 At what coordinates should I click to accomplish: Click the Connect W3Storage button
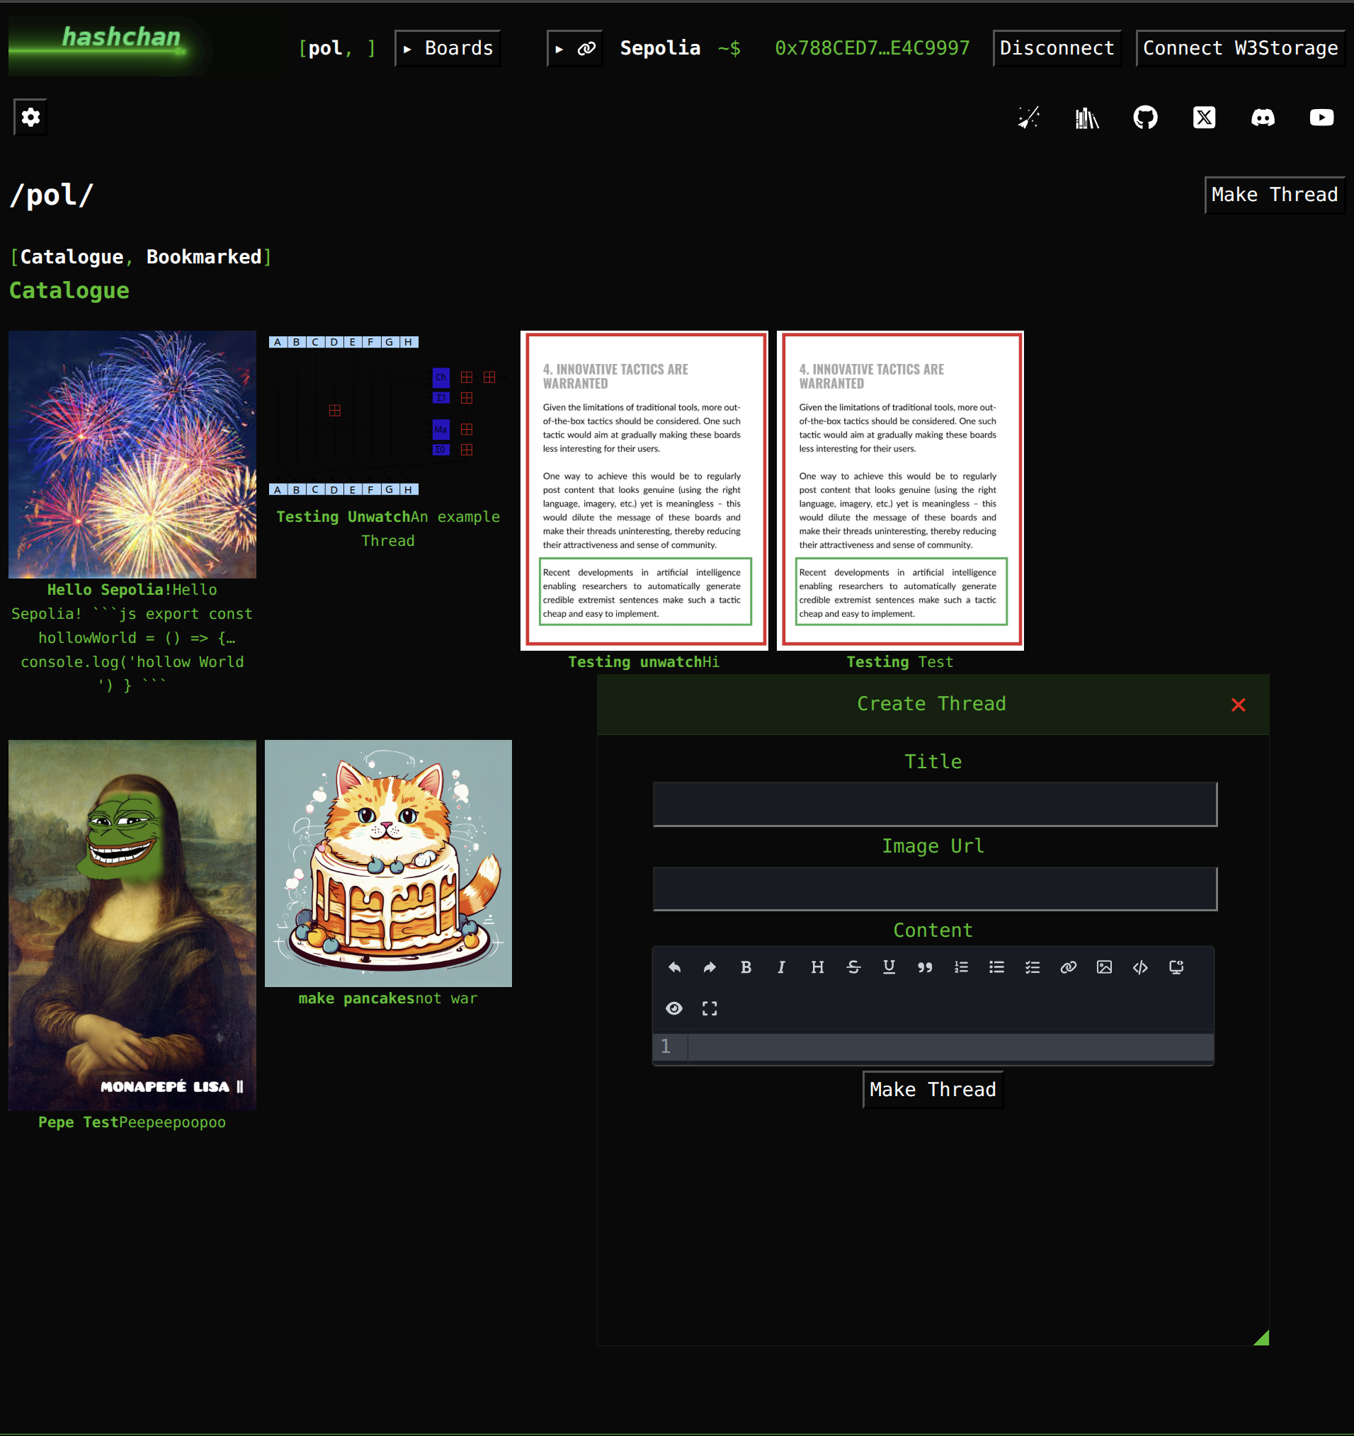click(x=1240, y=48)
